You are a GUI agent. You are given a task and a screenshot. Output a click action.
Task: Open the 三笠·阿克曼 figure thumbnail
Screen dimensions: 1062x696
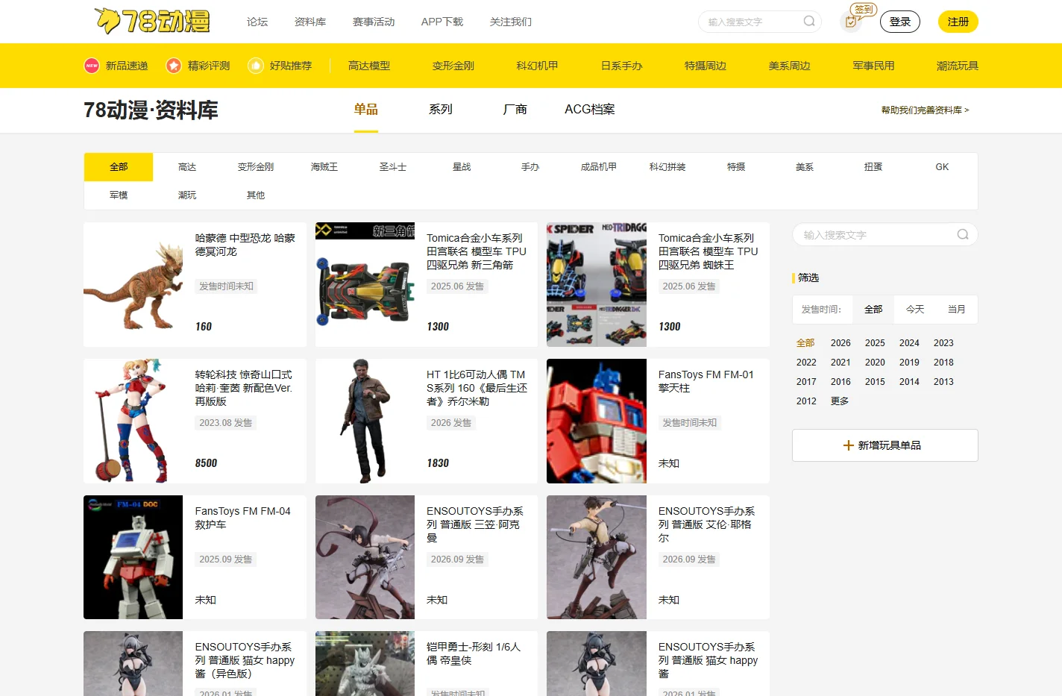(x=365, y=557)
